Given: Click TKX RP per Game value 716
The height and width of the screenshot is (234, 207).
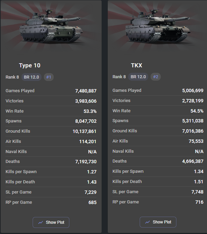Looking at the screenshot, I should point(199,202).
